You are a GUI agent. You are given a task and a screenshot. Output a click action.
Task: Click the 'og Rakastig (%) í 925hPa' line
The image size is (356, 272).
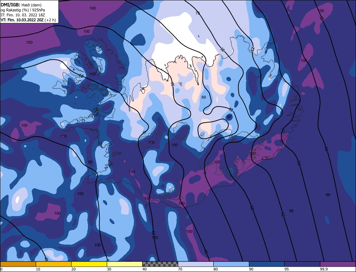pos(23,10)
